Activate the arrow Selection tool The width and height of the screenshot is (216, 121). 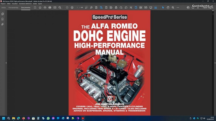pos(163,7)
